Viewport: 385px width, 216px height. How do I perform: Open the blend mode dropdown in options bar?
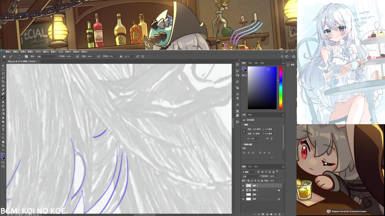pyautogui.click(x=46, y=56)
